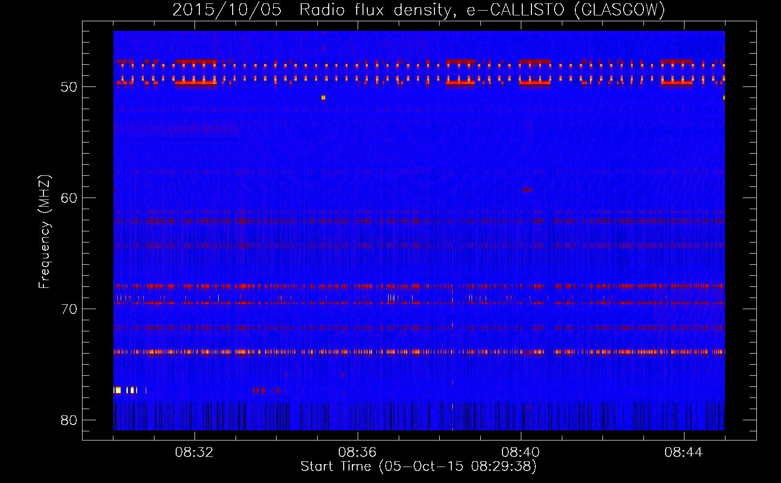Click the small red patch just above 60 MHz
Viewport: 781px width, 483px height.
pyautogui.click(x=528, y=190)
